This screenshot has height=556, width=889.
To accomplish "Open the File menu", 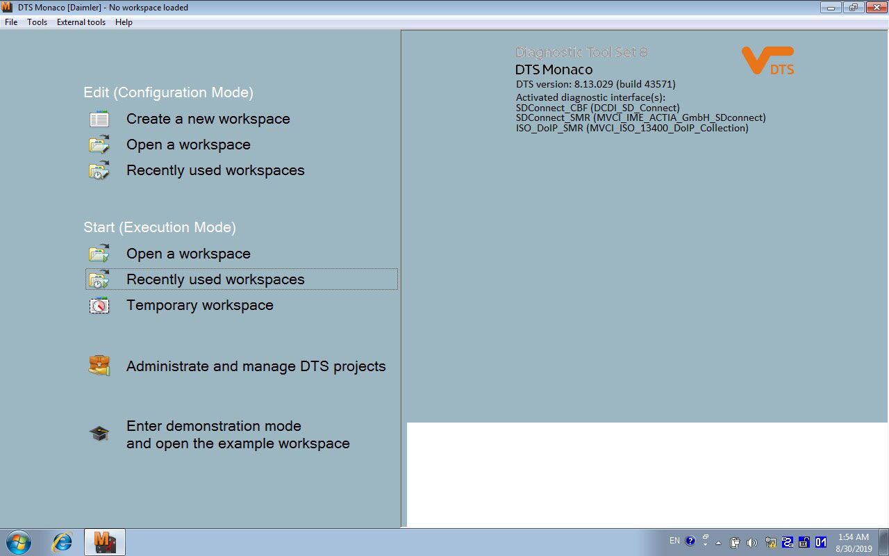I will tap(11, 22).
